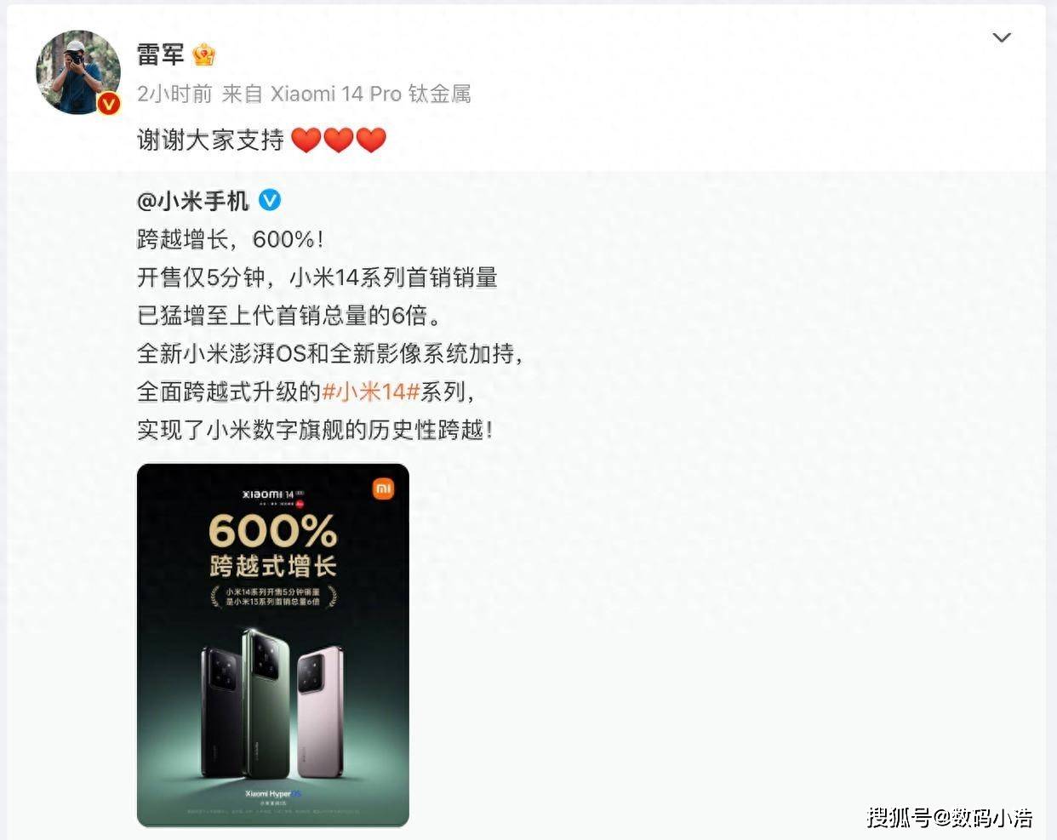
Task: Open the 雷军 username link
Action: point(161,55)
